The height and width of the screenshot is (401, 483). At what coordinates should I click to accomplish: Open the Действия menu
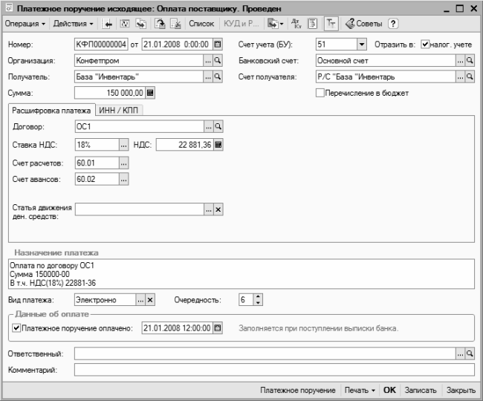(x=74, y=24)
